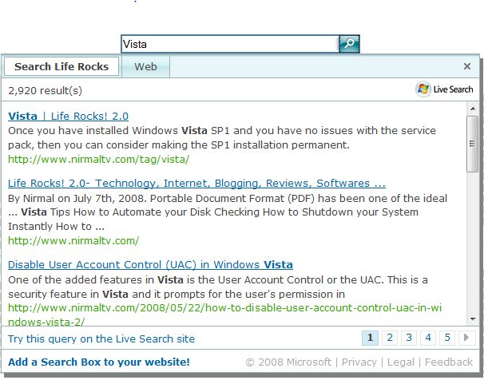Try this query on Live Search site

(x=101, y=338)
